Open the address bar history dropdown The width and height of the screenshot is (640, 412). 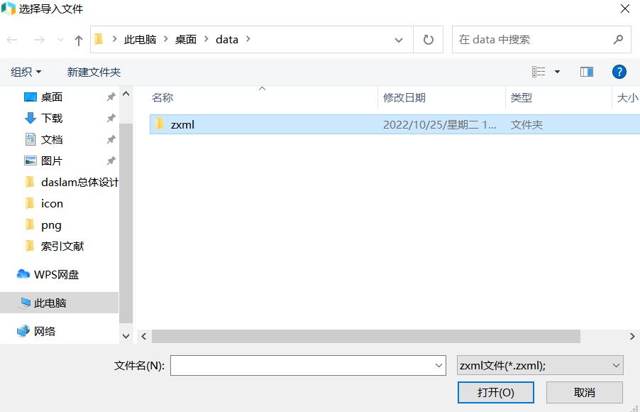pyautogui.click(x=399, y=40)
